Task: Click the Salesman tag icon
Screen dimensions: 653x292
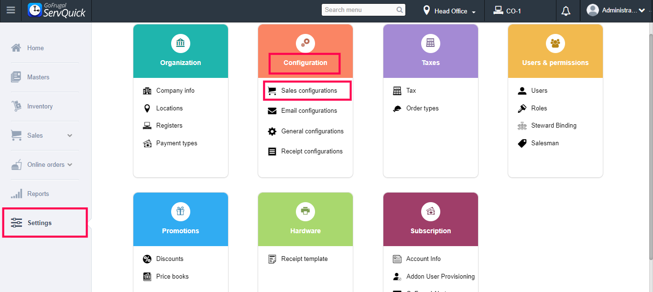Action: point(522,143)
